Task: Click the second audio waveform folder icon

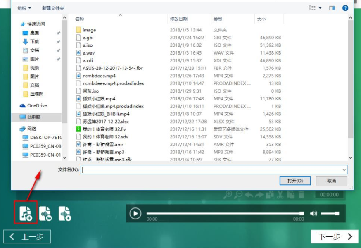Action: coord(45,213)
